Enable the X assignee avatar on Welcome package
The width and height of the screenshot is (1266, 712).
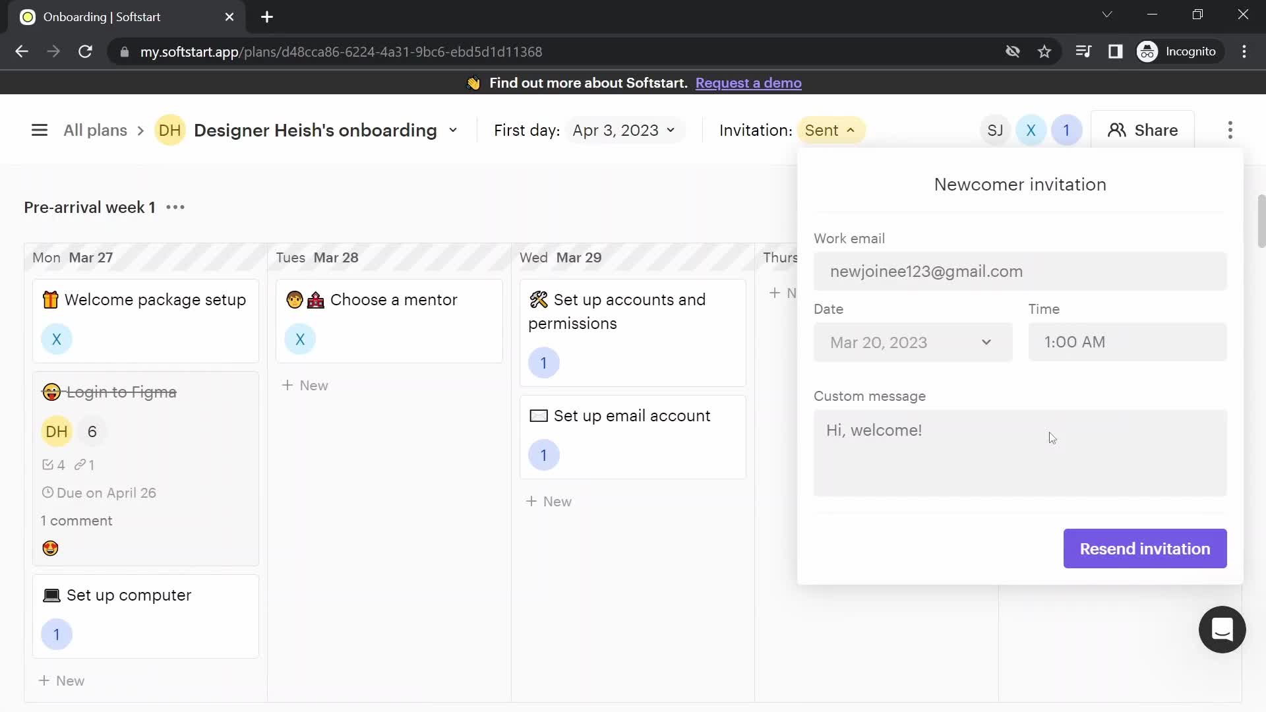point(55,339)
